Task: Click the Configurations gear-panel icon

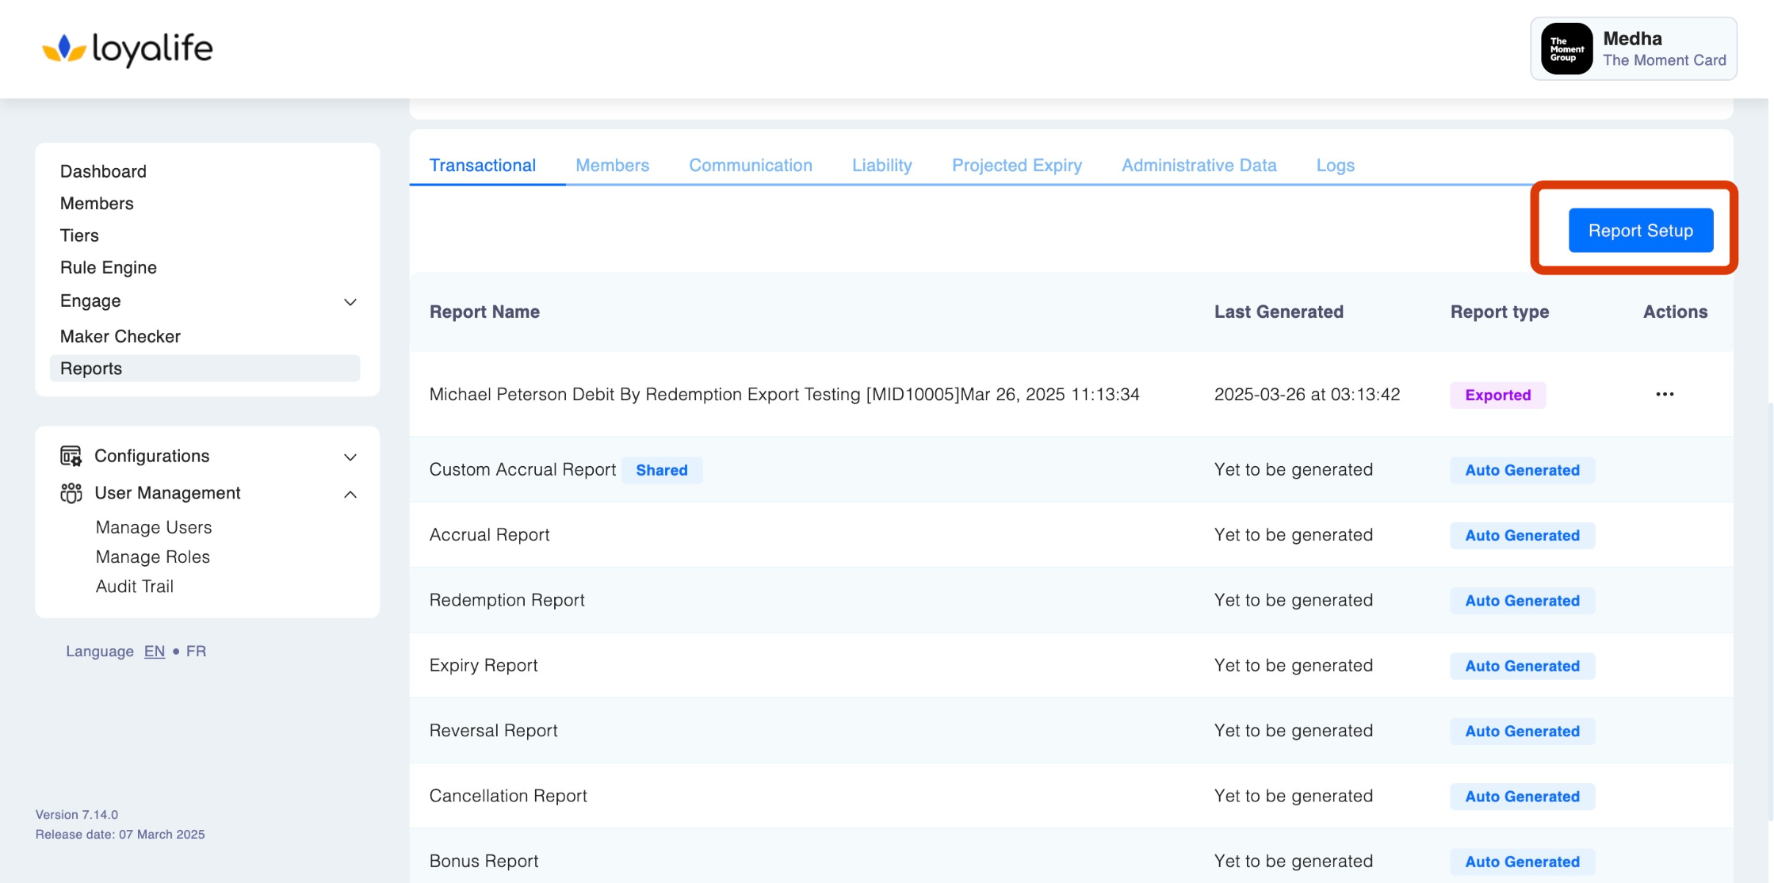Action: pyautogui.click(x=71, y=456)
